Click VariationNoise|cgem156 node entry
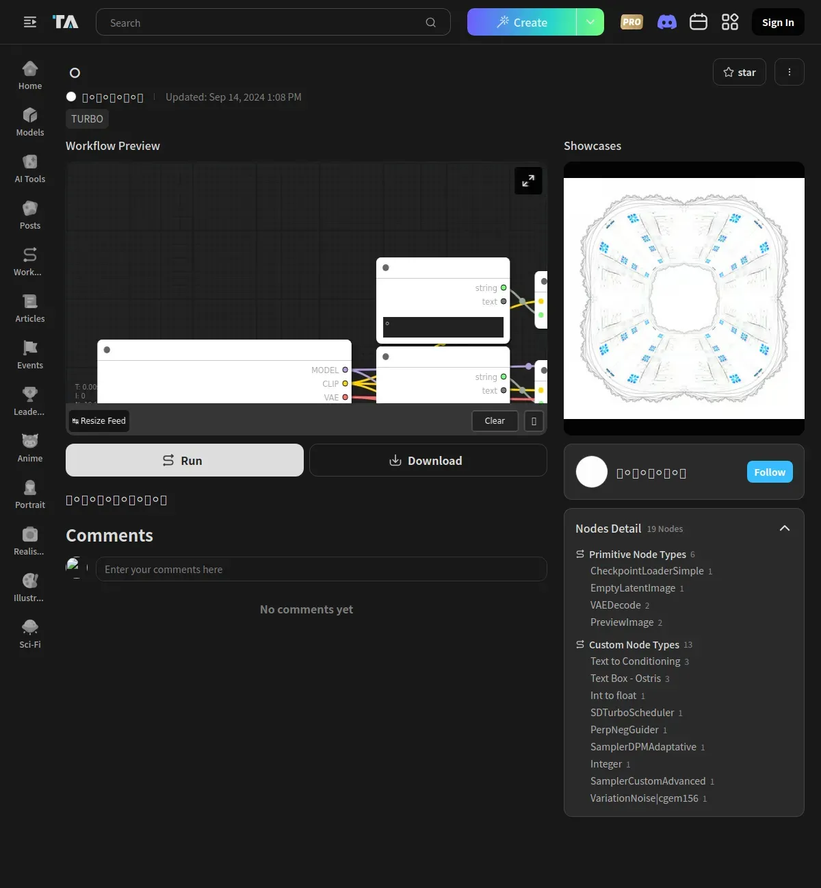821x888 pixels. (x=644, y=798)
